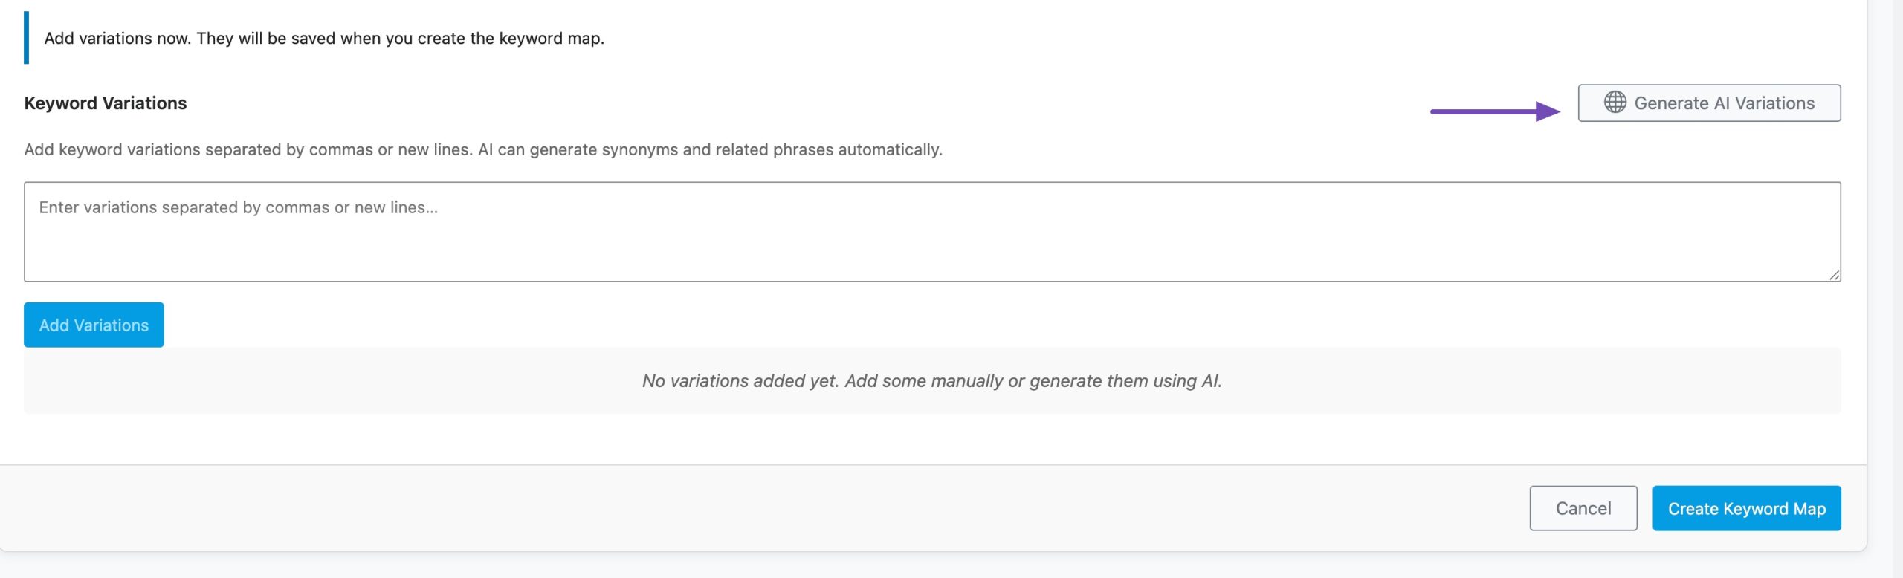Click 'AI can generate synonyms' sentence

(x=710, y=150)
